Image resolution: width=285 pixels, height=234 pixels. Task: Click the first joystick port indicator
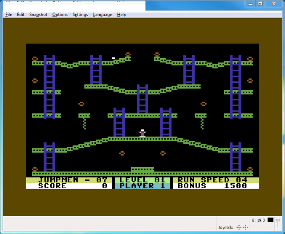(x=239, y=227)
